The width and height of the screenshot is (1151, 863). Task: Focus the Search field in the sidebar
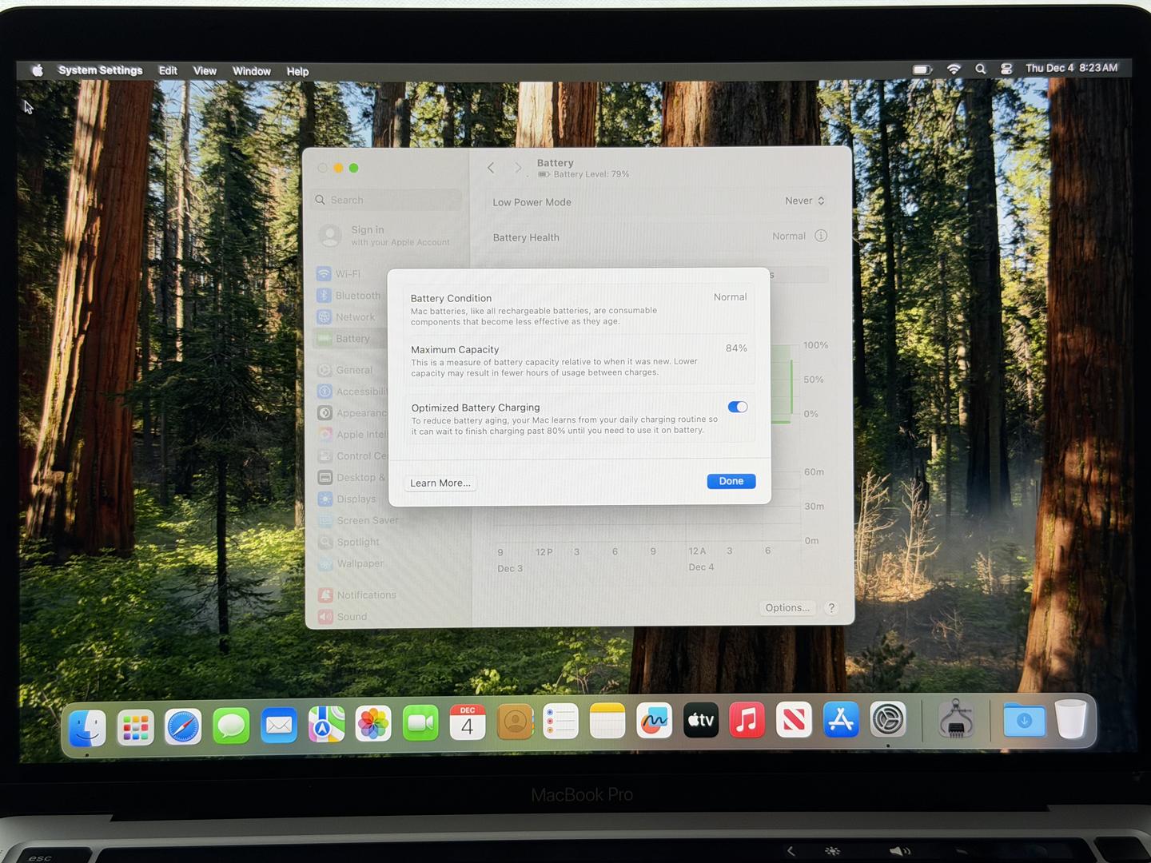point(387,200)
